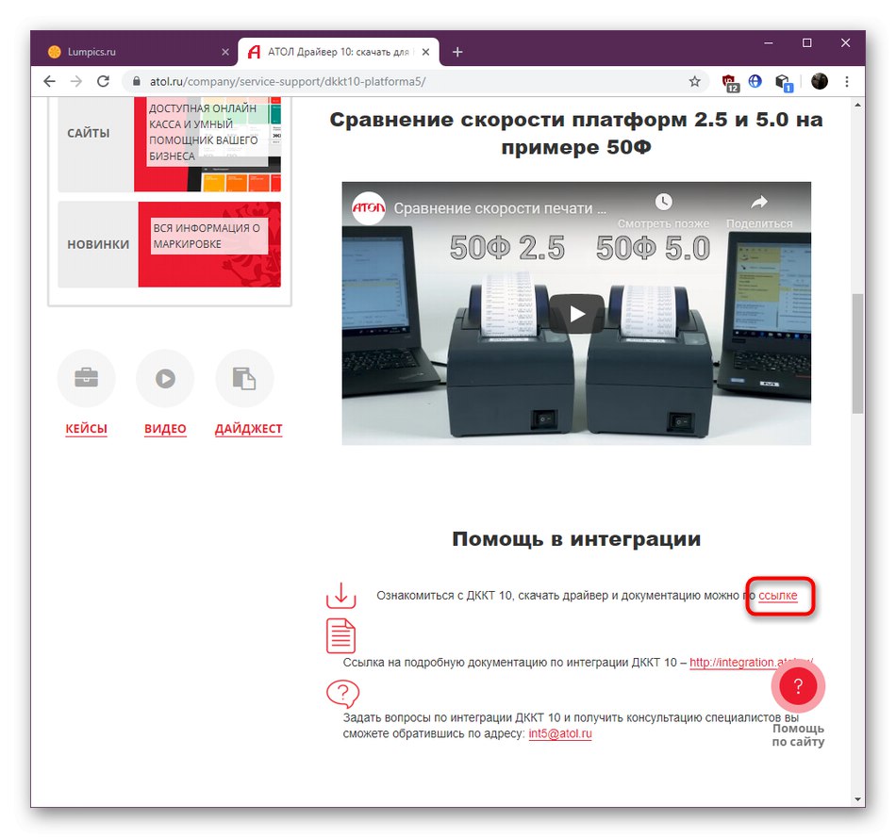Viewport: 896px width, 838px height.
Task: Open Помощь по сайту red help button
Action: coord(798,686)
